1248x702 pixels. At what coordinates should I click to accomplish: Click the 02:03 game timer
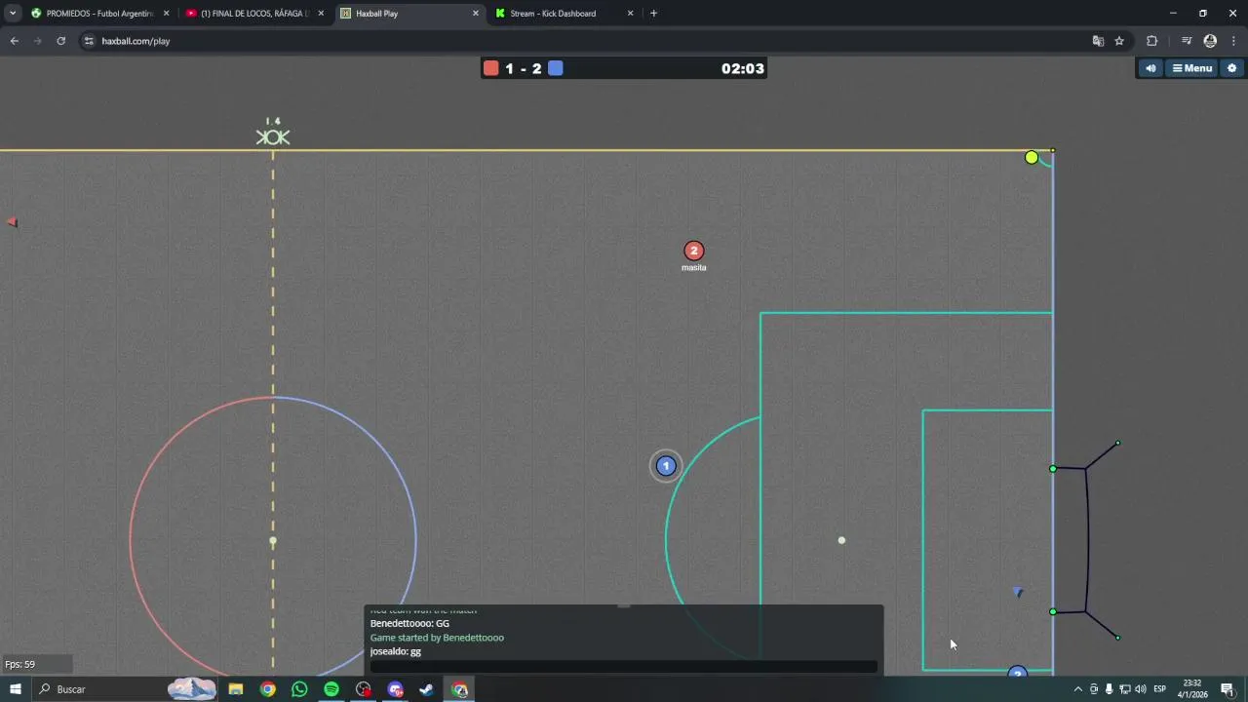pyautogui.click(x=743, y=68)
